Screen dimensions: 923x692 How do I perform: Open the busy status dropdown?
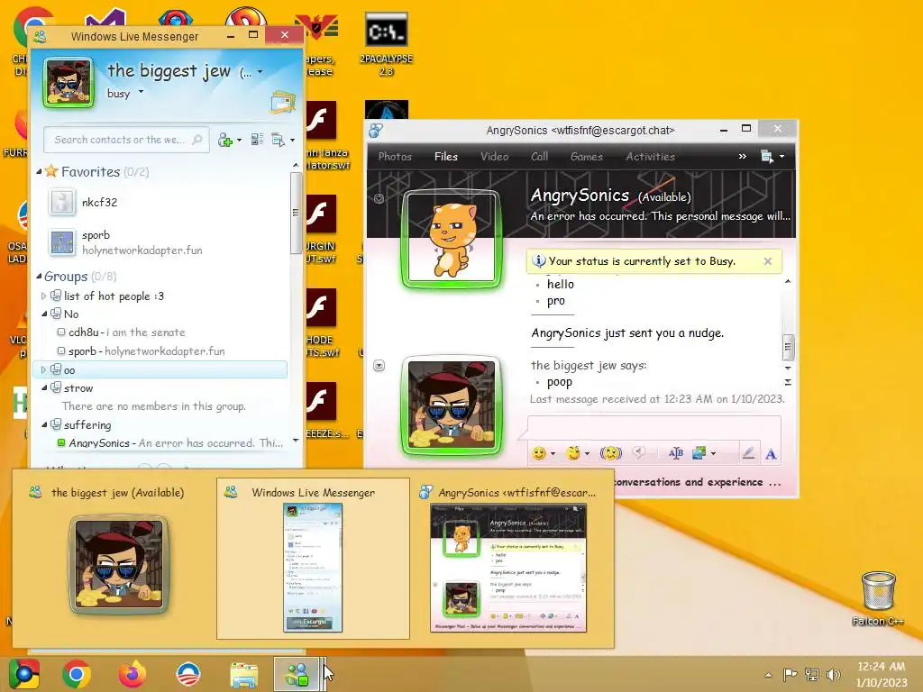pos(141,93)
